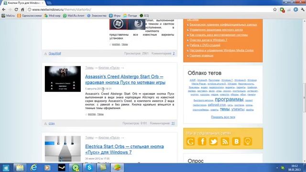The width and height of the screenshot is (306, 172).
Task: Open Windows Start button on taskbar
Action: [x=6, y=168]
